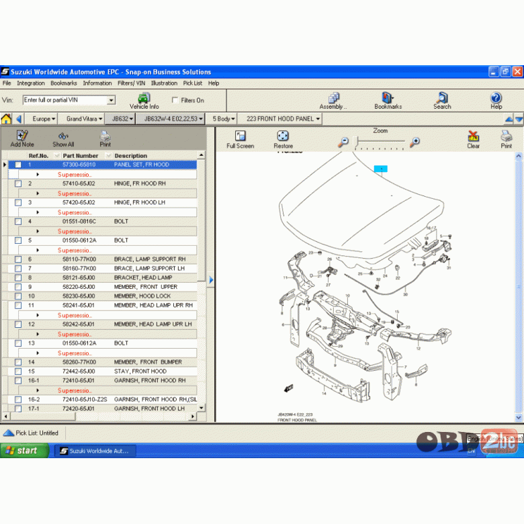Image resolution: width=524 pixels, height=524 pixels.
Task: Open the Bookmarks menu
Action: coord(64,83)
